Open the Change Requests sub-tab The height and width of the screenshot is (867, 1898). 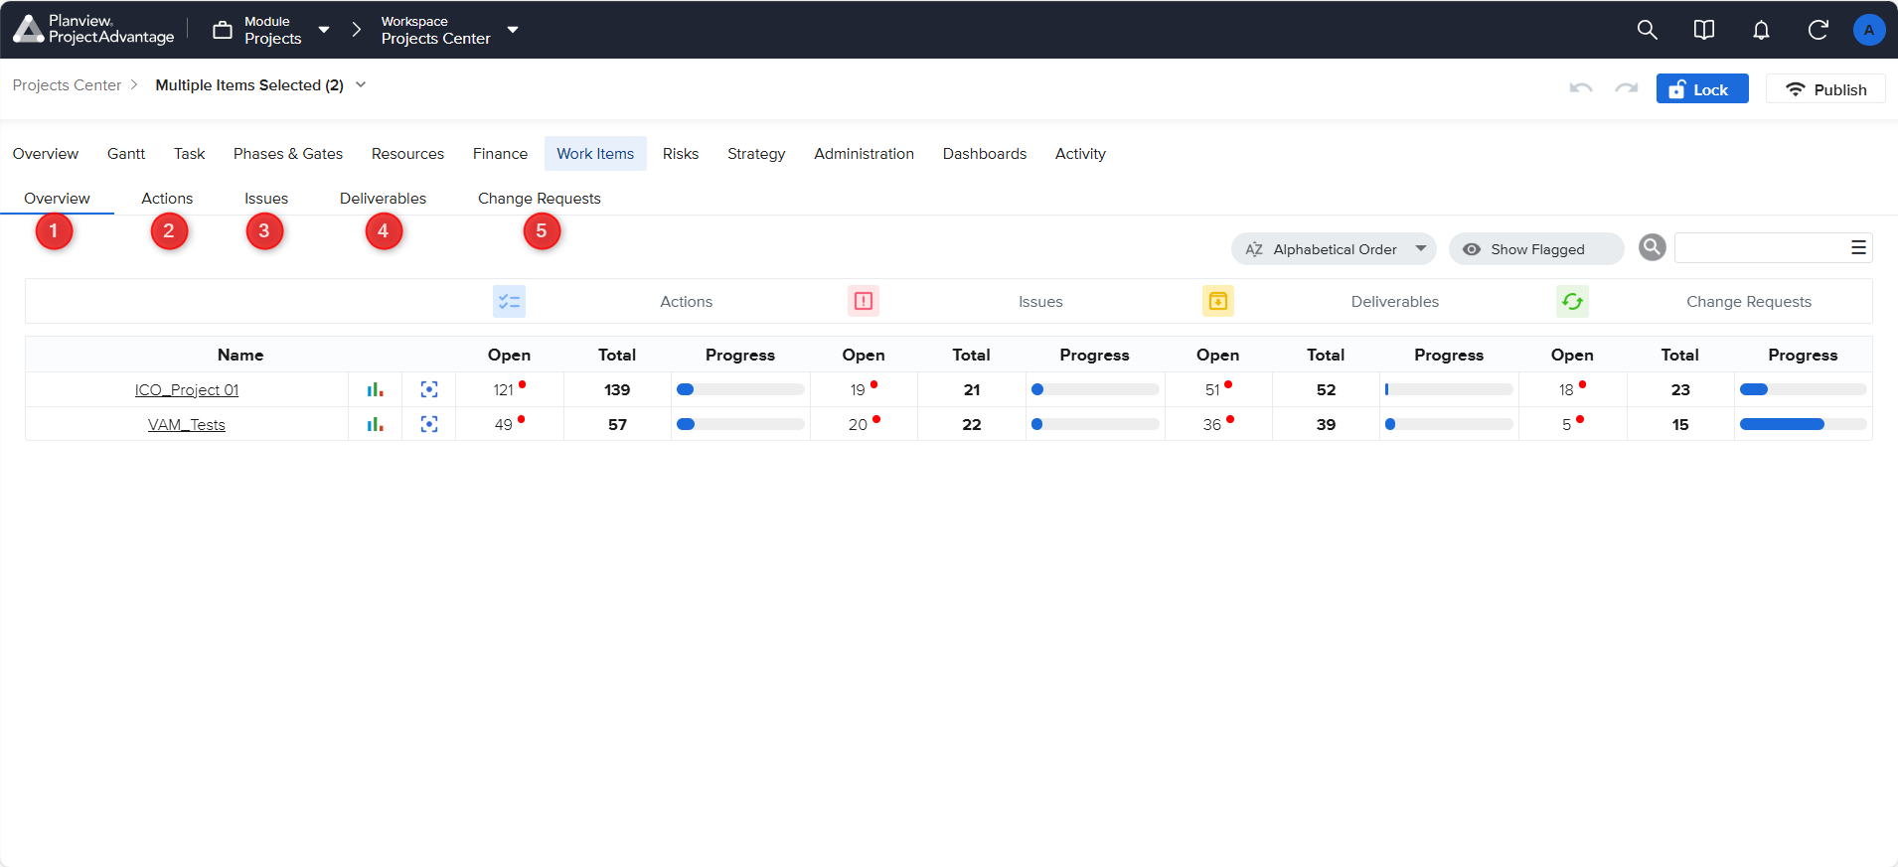point(539,199)
